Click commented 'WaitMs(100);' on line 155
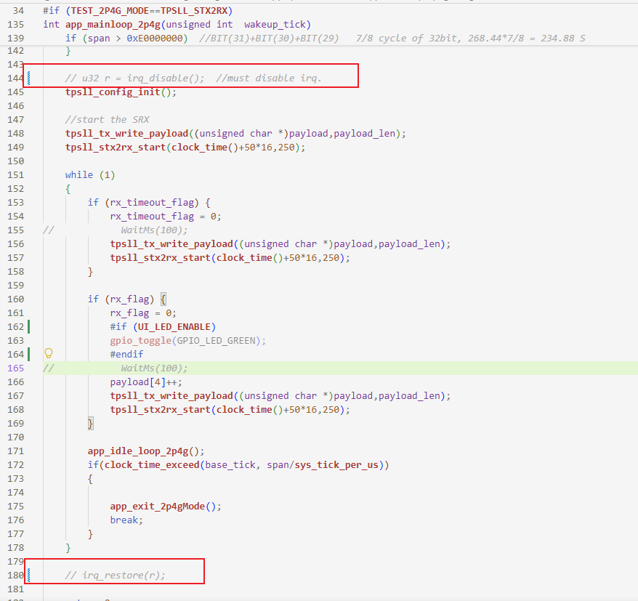 click(154, 230)
